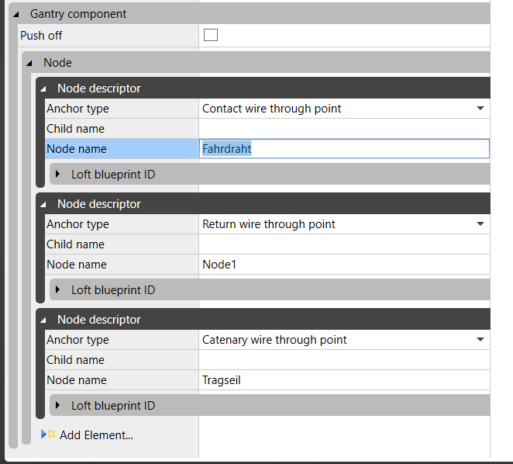The image size is (513, 464).
Task: Click the Child name field above Node1
Action: [344, 244]
